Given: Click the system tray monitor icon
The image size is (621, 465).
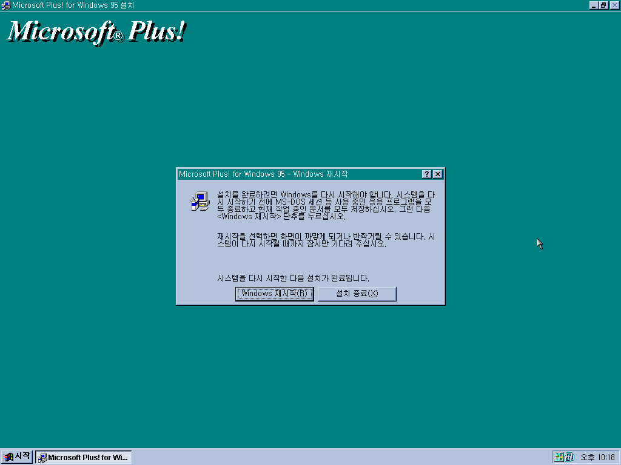Looking at the screenshot, I should (569, 457).
